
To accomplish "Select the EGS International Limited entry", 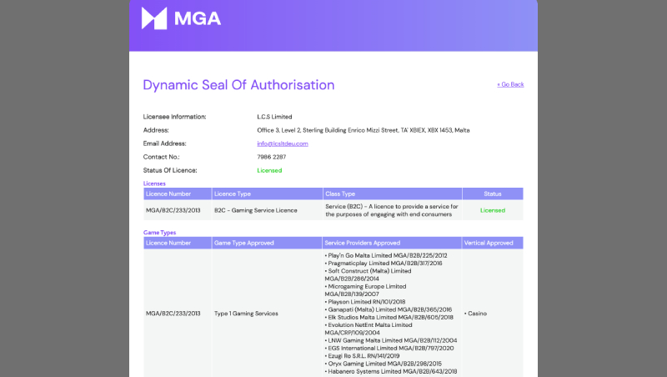I will tap(389, 348).
